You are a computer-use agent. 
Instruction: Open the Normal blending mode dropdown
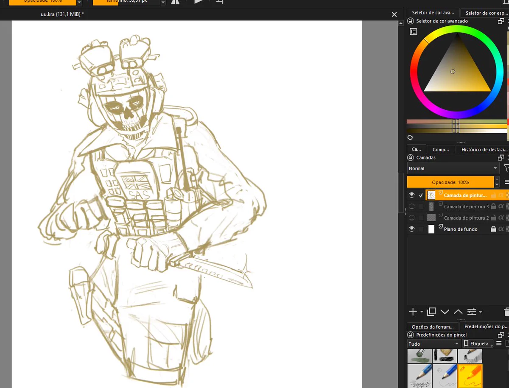point(453,168)
